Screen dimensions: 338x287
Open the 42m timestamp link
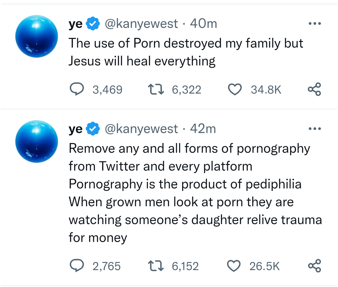203,129
